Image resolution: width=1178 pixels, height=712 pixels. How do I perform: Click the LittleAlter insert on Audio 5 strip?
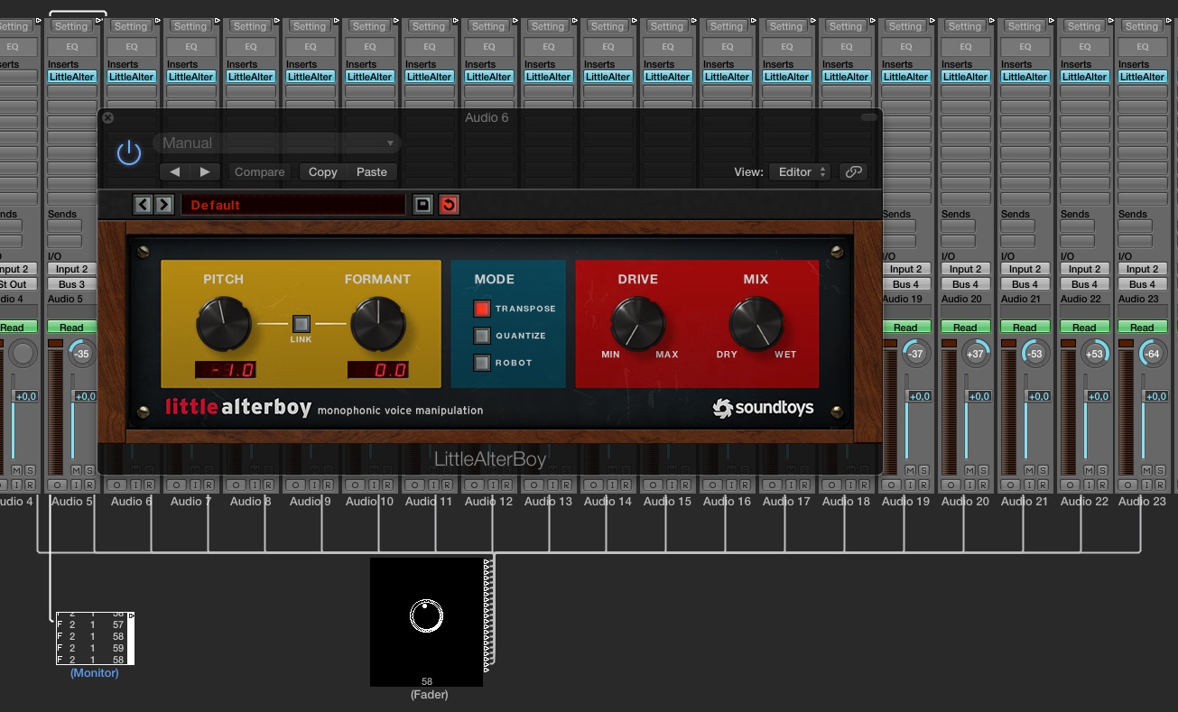pyautogui.click(x=71, y=77)
